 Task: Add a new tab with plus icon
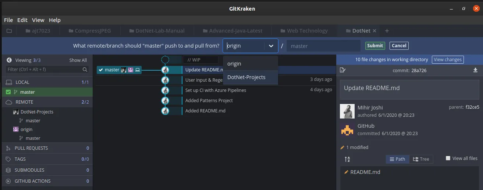[x=387, y=31]
